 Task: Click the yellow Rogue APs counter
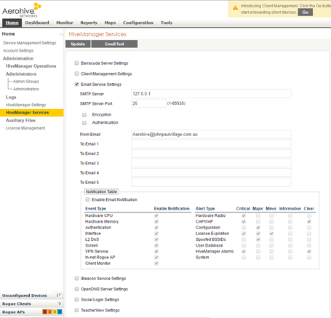click(x=55, y=311)
